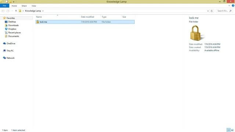
Task: Open Dropbox in the navigation pane
Action: coord(12,29)
